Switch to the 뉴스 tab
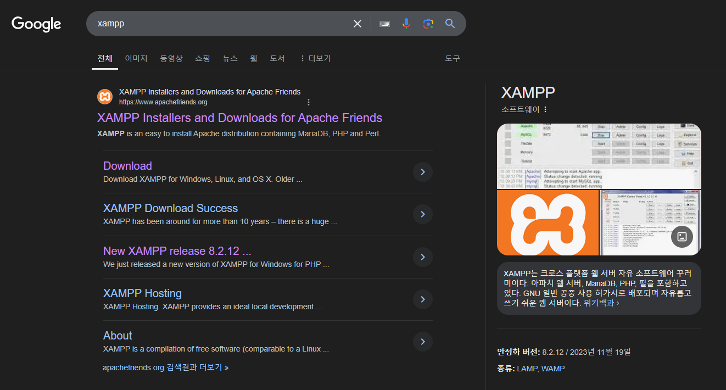The image size is (726, 390). [x=230, y=58]
